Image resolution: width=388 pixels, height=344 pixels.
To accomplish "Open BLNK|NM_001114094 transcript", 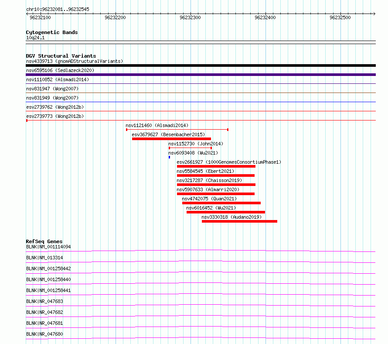I will (x=48, y=247).
